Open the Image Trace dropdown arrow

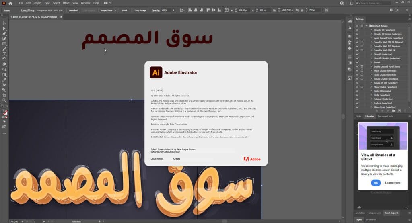click(115, 10)
